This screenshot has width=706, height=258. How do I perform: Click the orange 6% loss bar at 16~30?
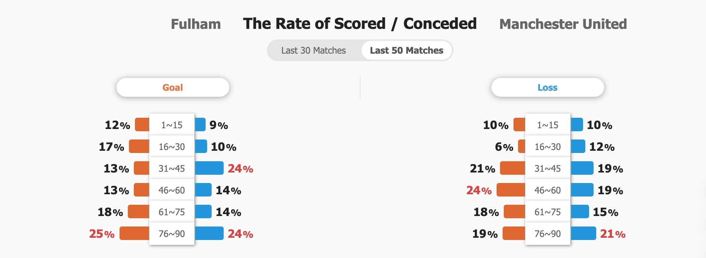(521, 146)
